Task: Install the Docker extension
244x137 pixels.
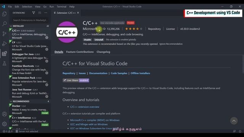Action: point(45,113)
